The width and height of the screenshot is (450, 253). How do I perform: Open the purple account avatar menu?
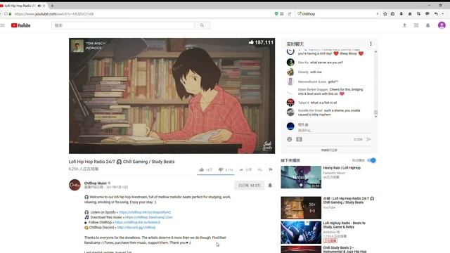(x=442, y=25)
